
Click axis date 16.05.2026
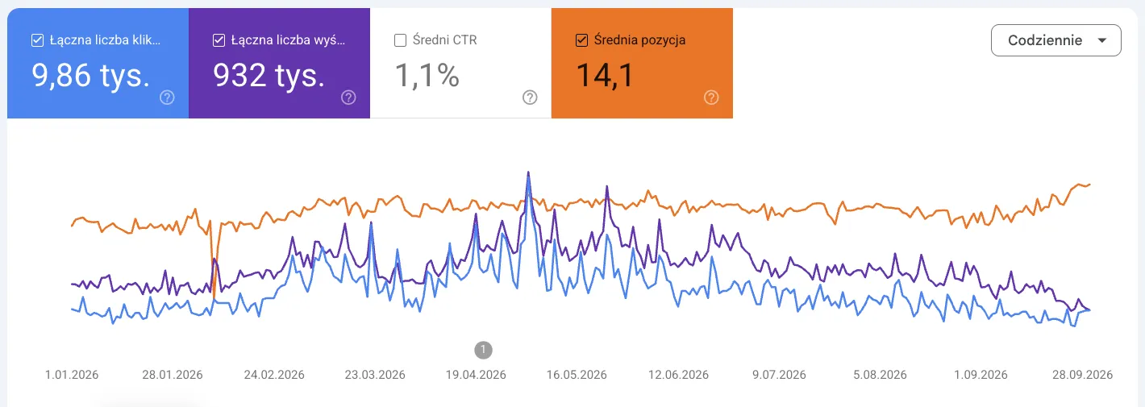(577, 375)
